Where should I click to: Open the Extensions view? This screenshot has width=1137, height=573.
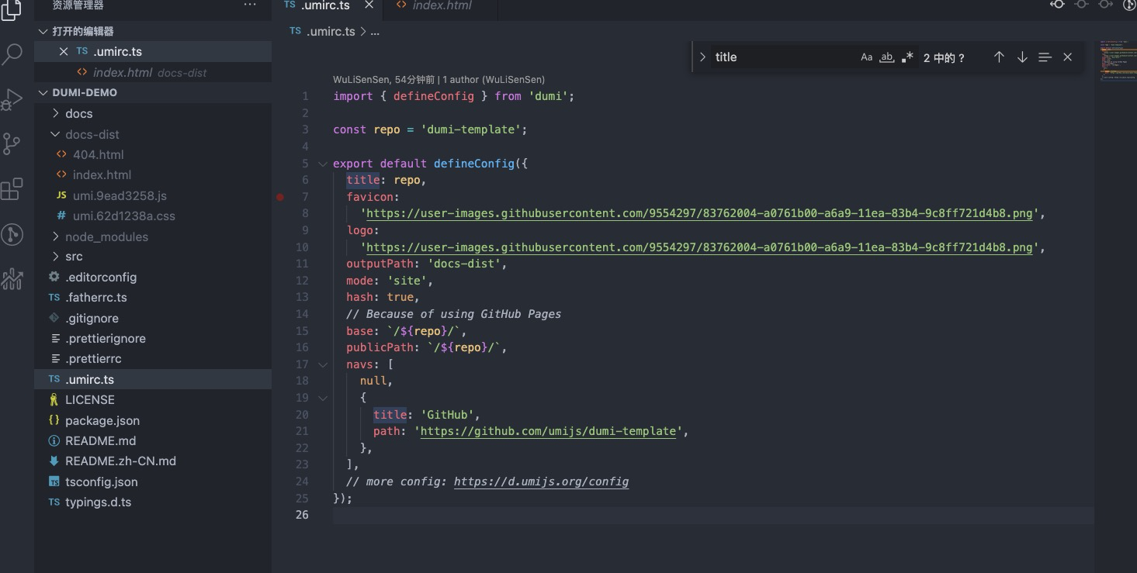[12, 188]
